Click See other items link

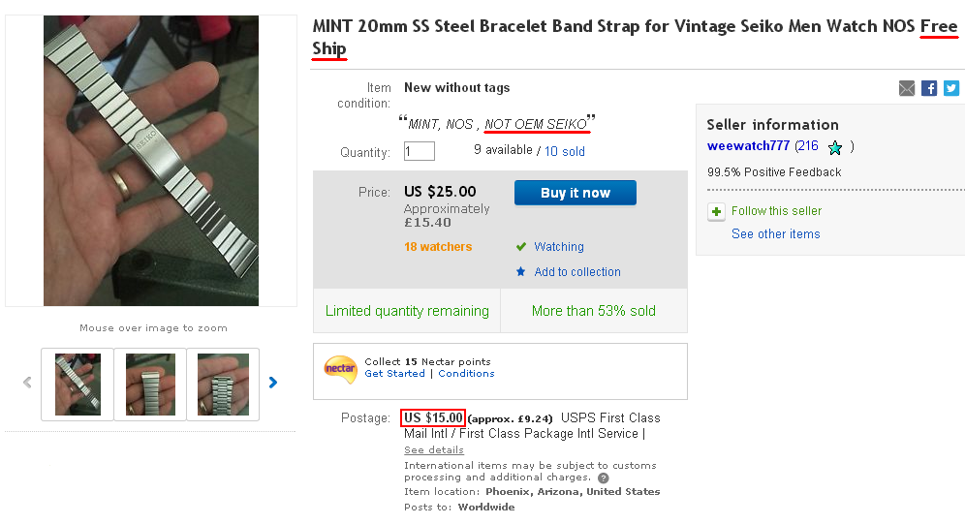(x=776, y=234)
